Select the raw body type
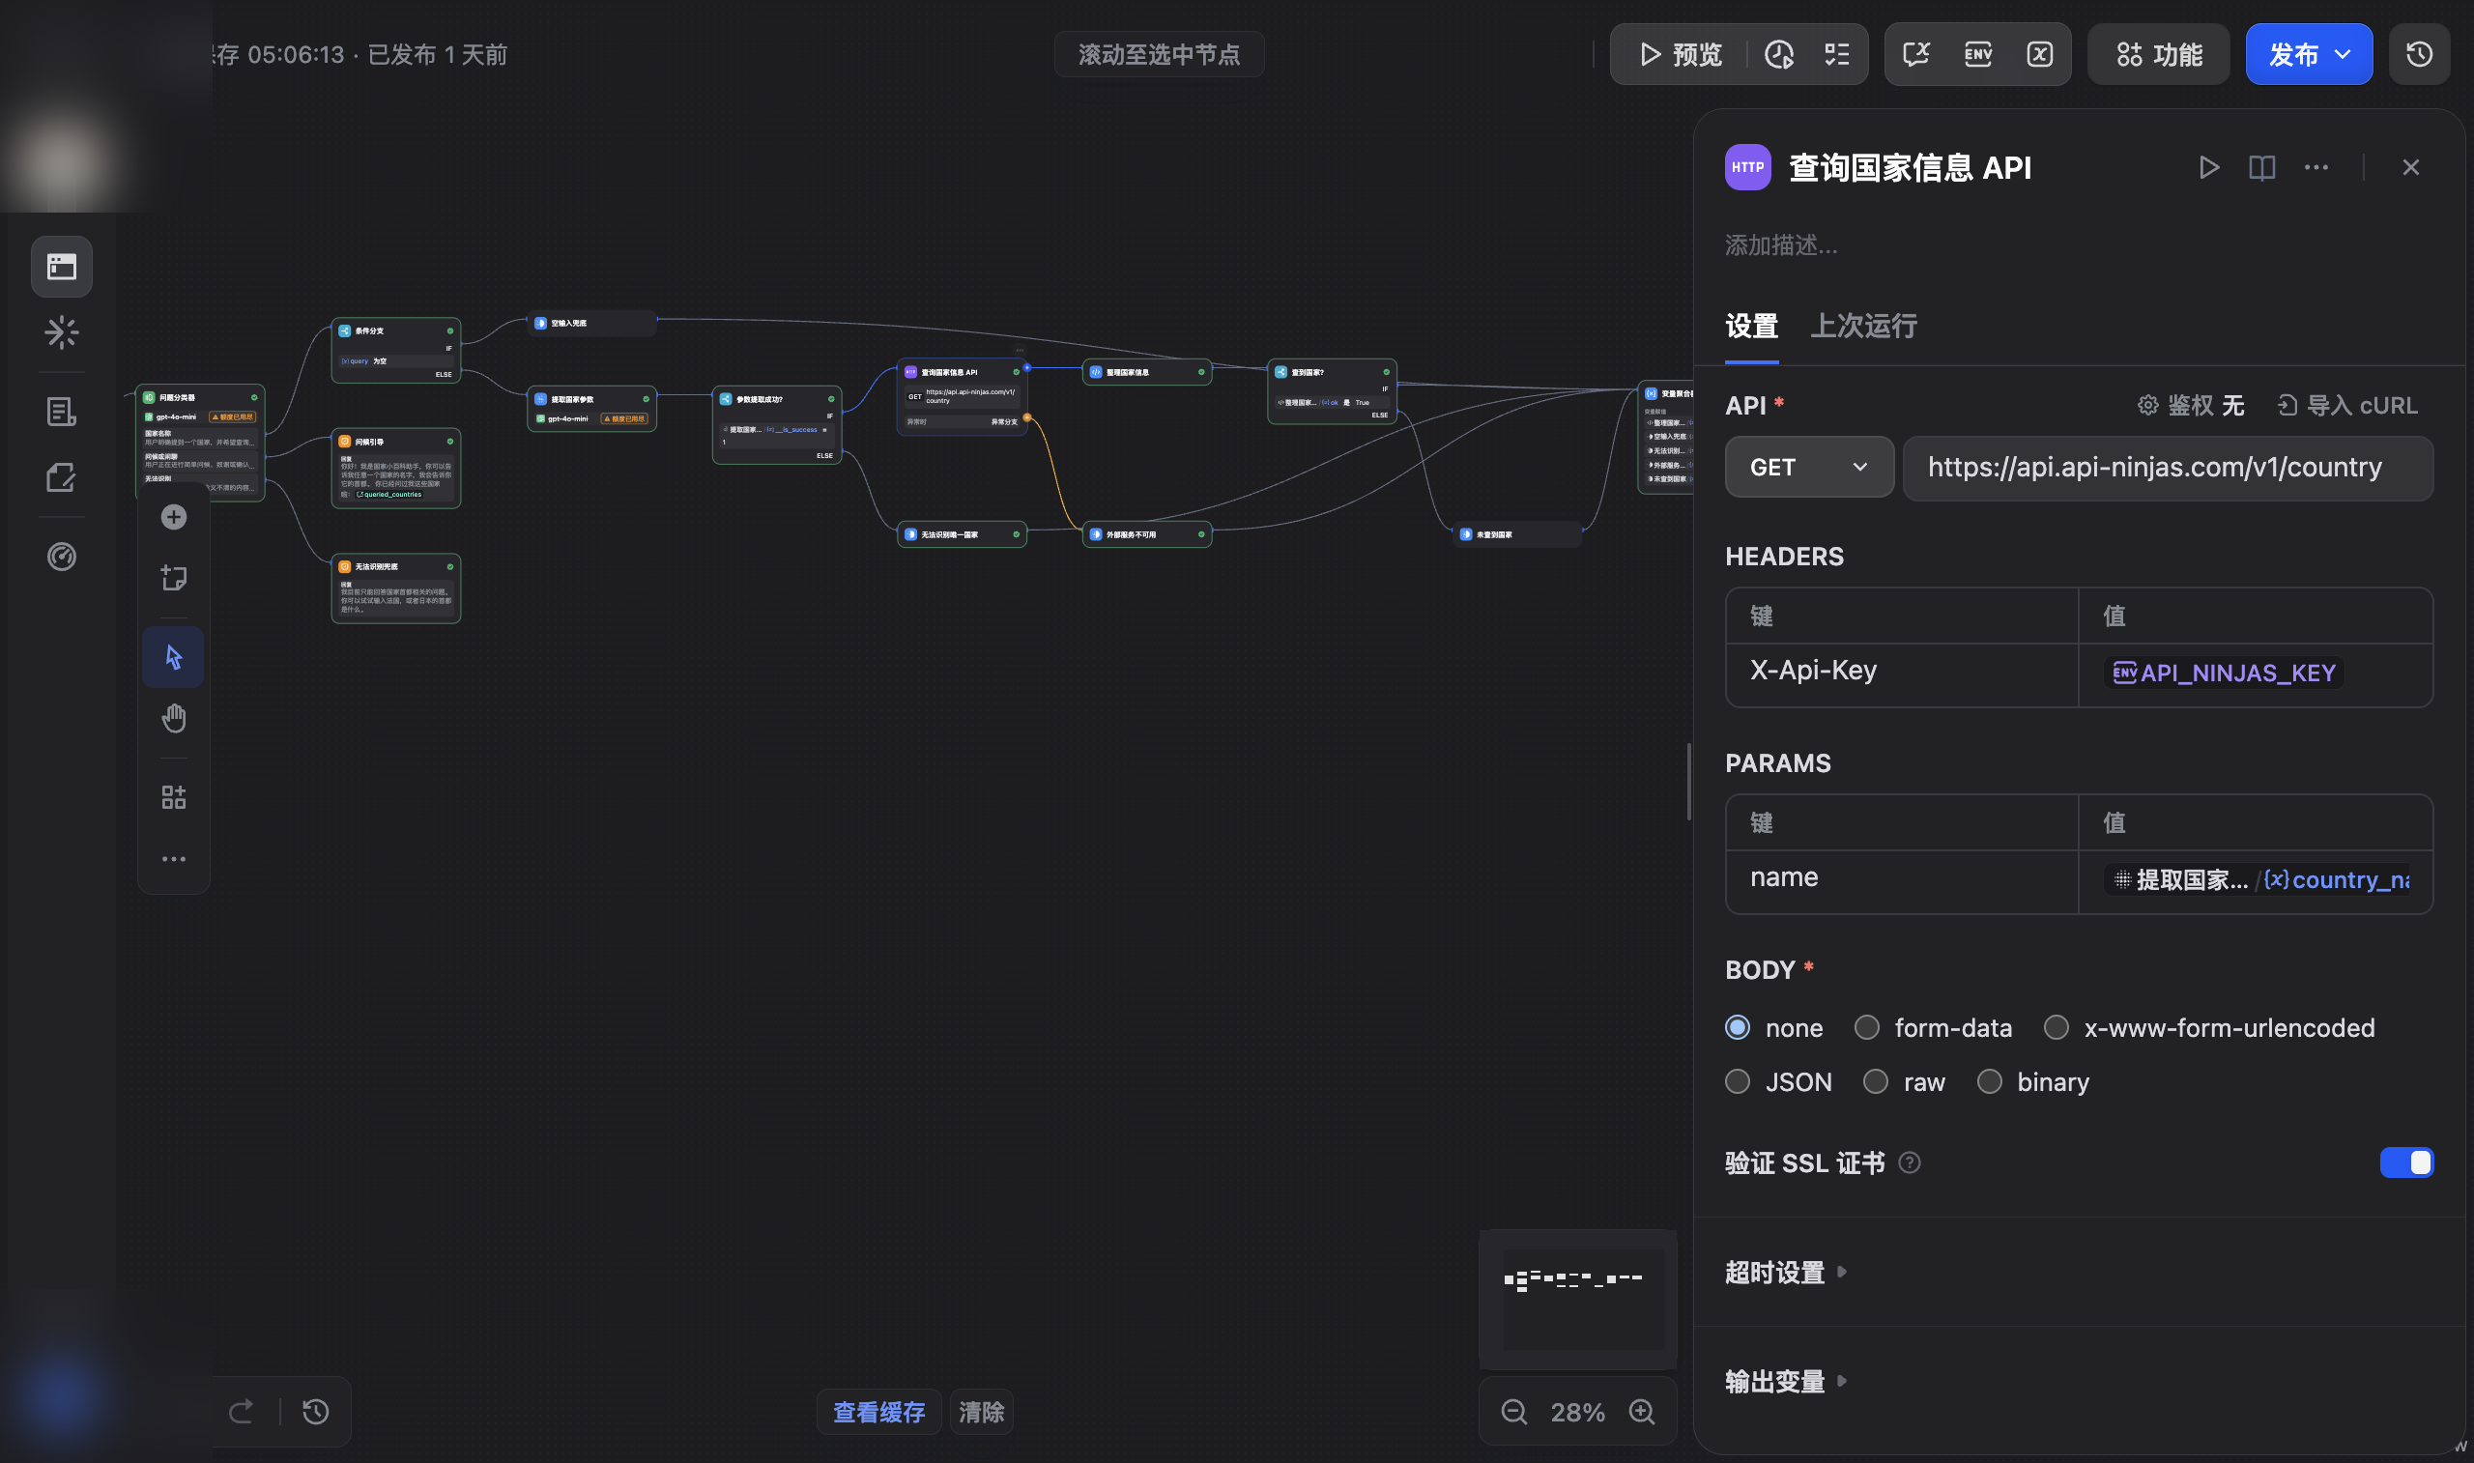Viewport: 2474px width, 1463px height. coord(1876,1081)
